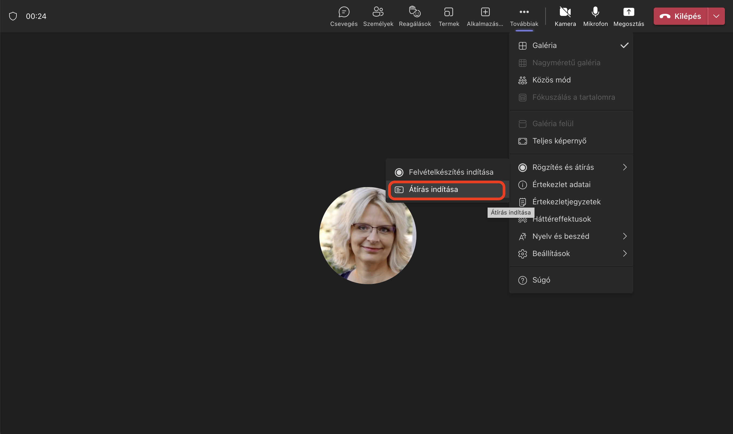Switch to Közös mód view
The image size is (733, 434).
(x=571, y=80)
